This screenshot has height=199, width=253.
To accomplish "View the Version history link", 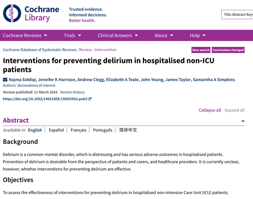I will (x=72, y=92).
